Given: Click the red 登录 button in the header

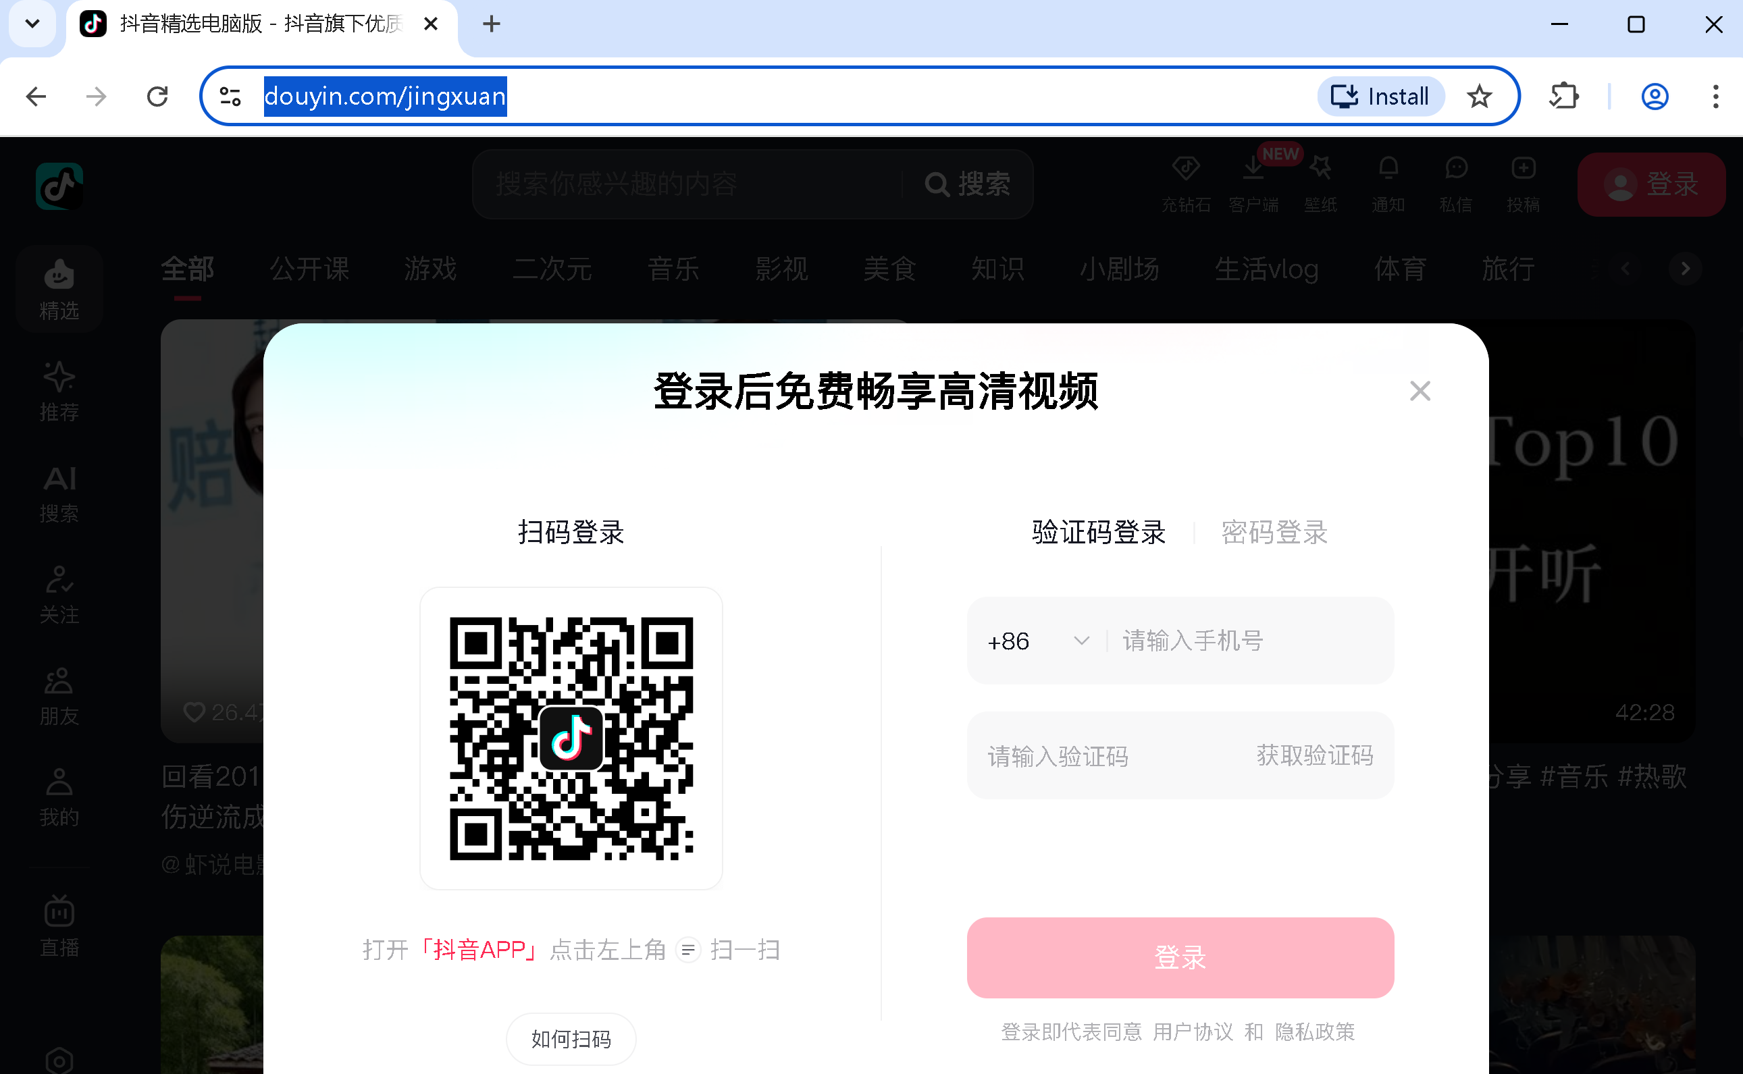Looking at the screenshot, I should point(1650,184).
